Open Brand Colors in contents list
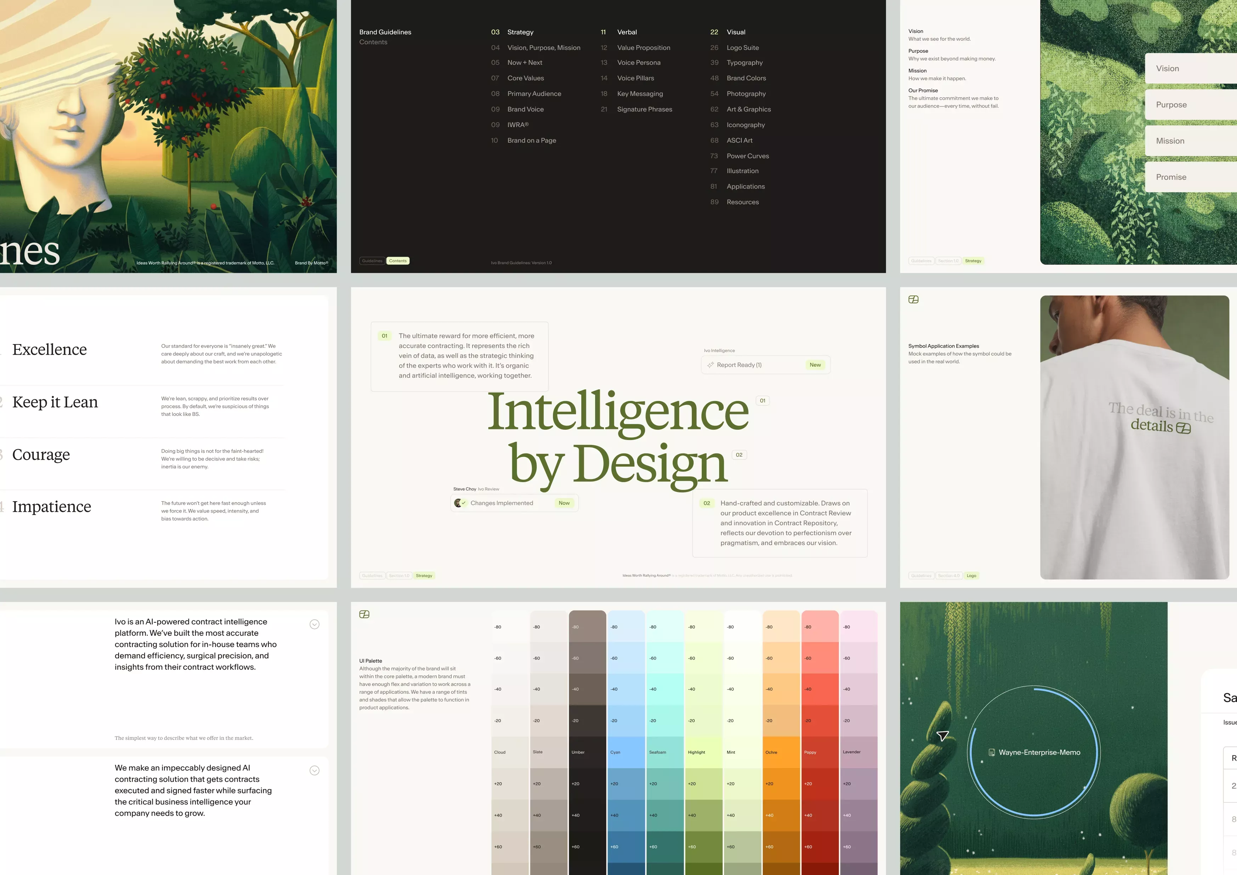 coord(746,78)
